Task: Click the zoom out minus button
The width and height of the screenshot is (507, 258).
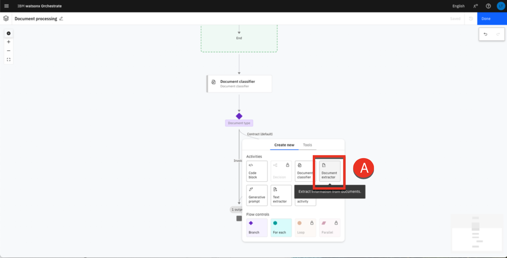Action: point(9,51)
